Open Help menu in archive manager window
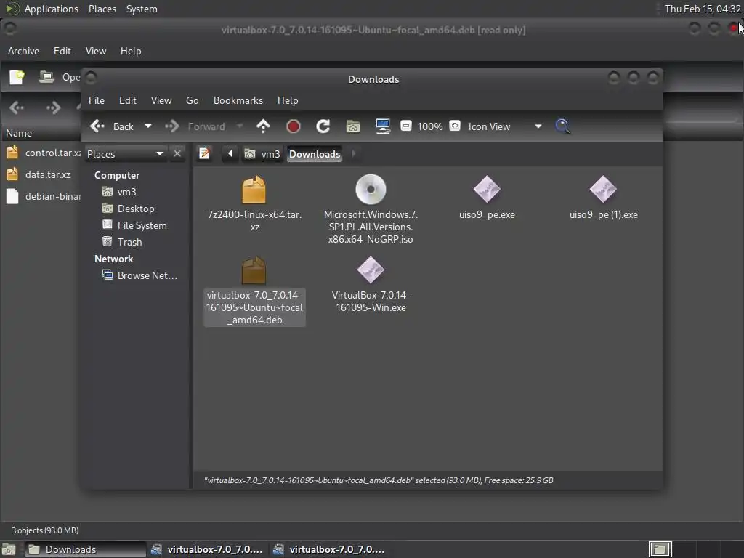The width and height of the screenshot is (744, 558). click(131, 52)
